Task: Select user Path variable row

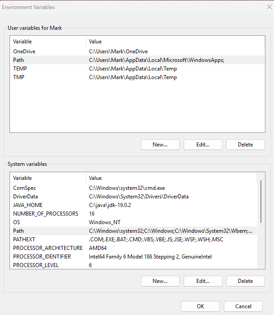Action: tap(19, 60)
